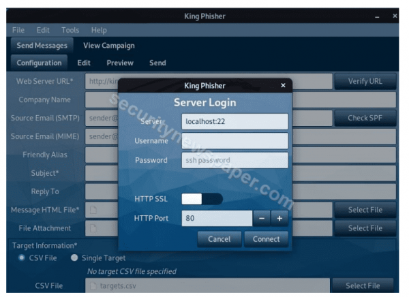409x297 pixels.
Task: Minimize the King Phisher main window
Action: pyautogui.click(x=377, y=16)
